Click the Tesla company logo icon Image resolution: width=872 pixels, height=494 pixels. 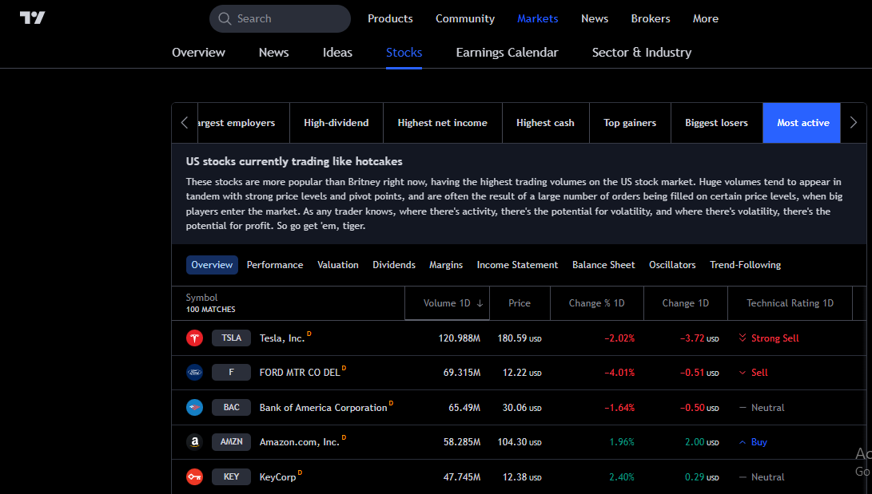click(194, 338)
